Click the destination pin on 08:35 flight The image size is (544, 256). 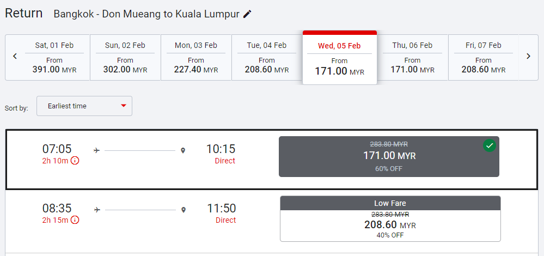point(184,209)
